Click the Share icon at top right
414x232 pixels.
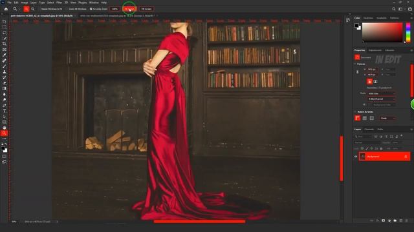409,9
